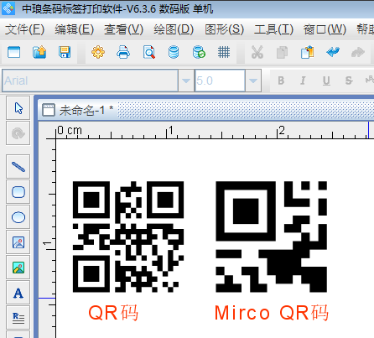The height and width of the screenshot is (338, 374).
Task: Expand the Arial font name dropdown
Action: pyautogui.click(x=186, y=81)
